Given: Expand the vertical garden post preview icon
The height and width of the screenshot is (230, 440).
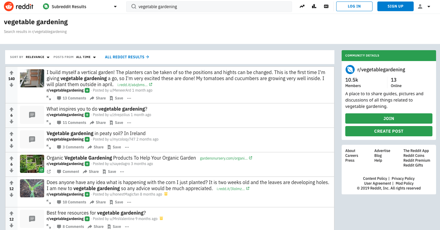Looking at the screenshot, I should [x=49, y=98].
